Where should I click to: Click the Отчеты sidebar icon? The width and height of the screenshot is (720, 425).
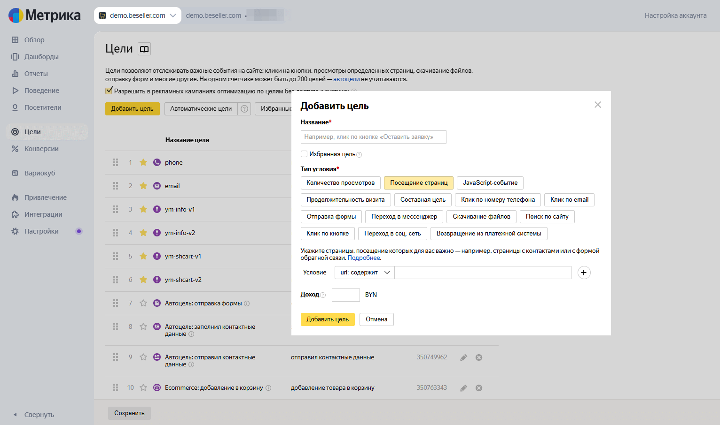[15, 74]
